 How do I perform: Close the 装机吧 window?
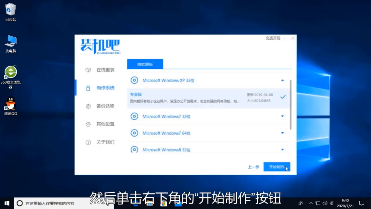(x=293, y=38)
